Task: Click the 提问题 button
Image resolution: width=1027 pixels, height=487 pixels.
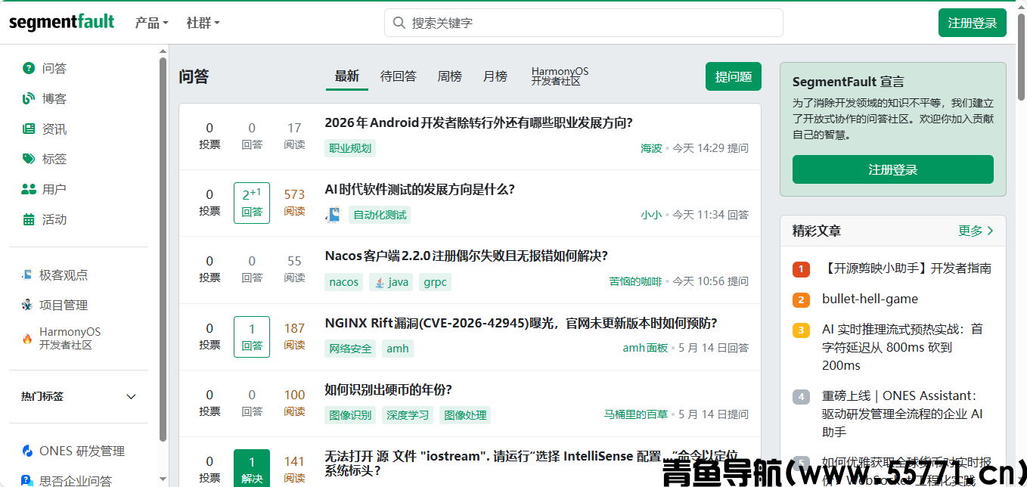Action: pyautogui.click(x=734, y=76)
